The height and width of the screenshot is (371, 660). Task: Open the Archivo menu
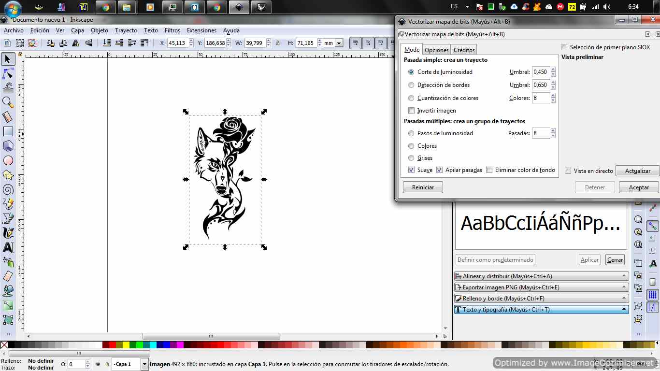click(x=14, y=30)
